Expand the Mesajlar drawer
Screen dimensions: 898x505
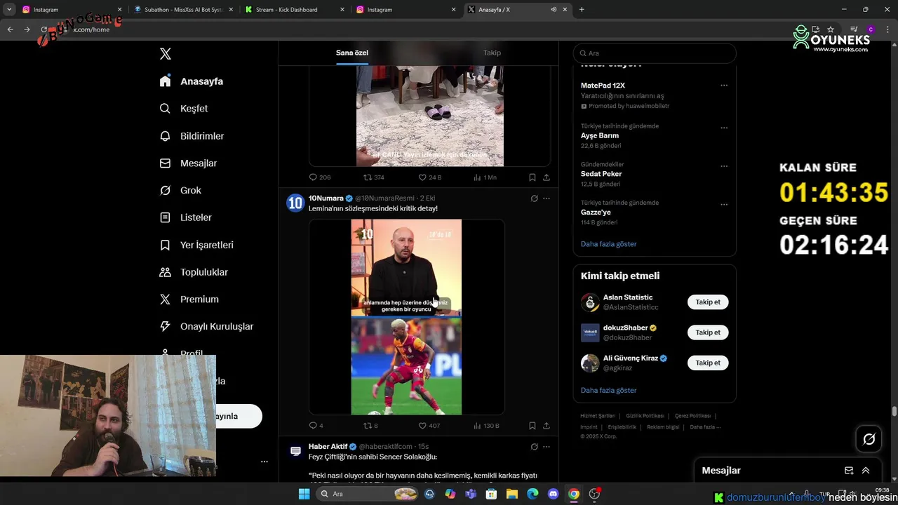(x=866, y=471)
